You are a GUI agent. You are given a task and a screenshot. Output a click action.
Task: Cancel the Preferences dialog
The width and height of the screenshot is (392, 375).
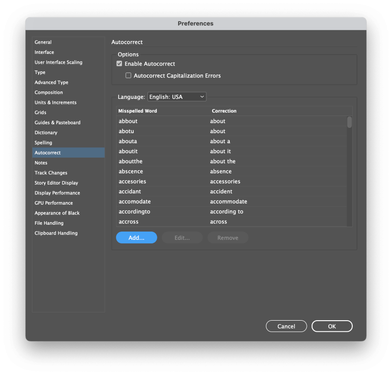tap(286, 326)
